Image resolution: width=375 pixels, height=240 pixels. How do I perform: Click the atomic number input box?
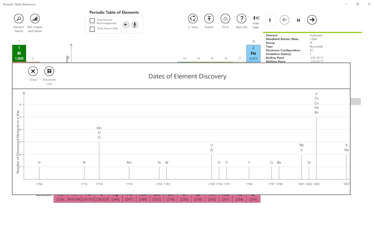click(270, 20)
